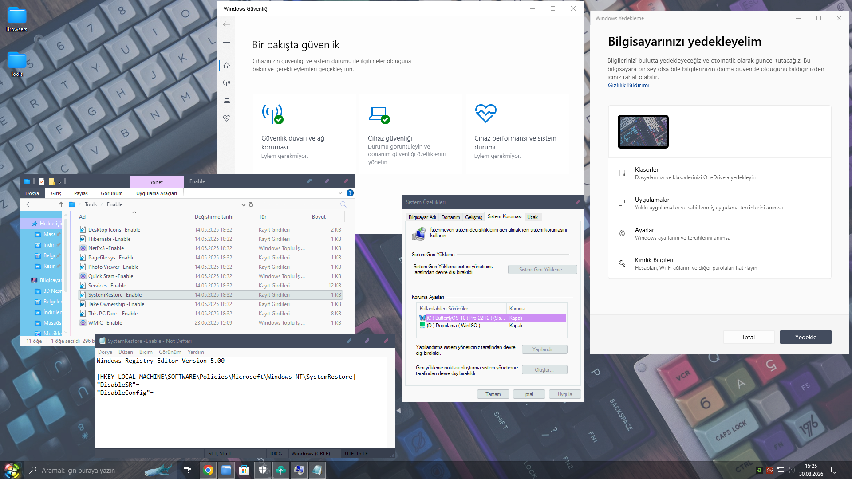Screen dimensions: 852x479
Task: Open the Giriş ribbon tab
Action: 56,193
